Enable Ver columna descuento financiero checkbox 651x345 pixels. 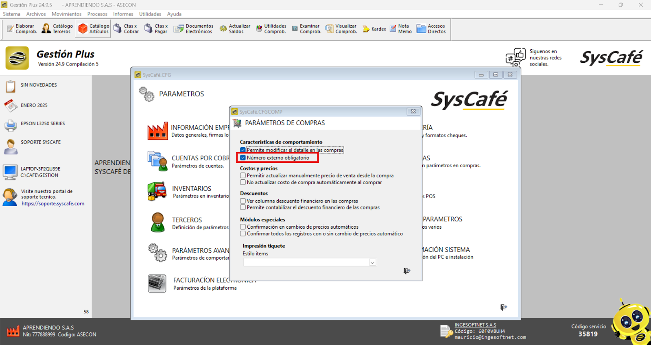coord(243,201)
